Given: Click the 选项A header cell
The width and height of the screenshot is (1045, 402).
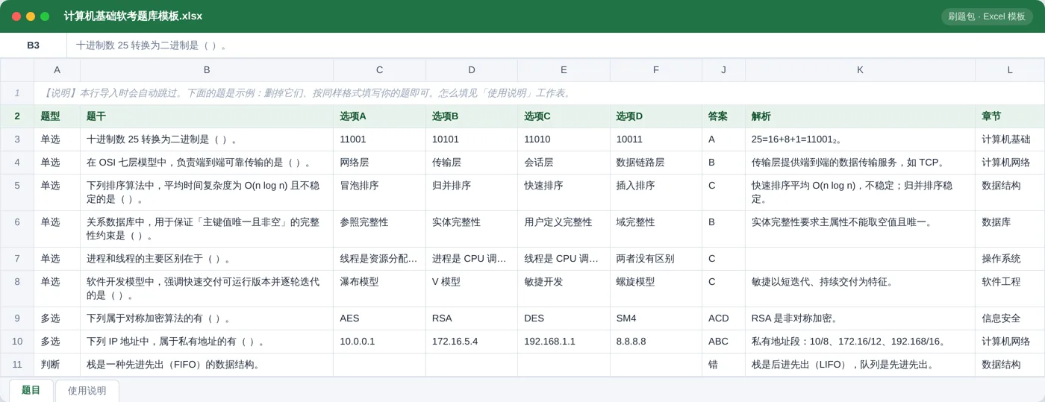Looking at the screenshot, I should pyautogui.click(x=379, y=116).
